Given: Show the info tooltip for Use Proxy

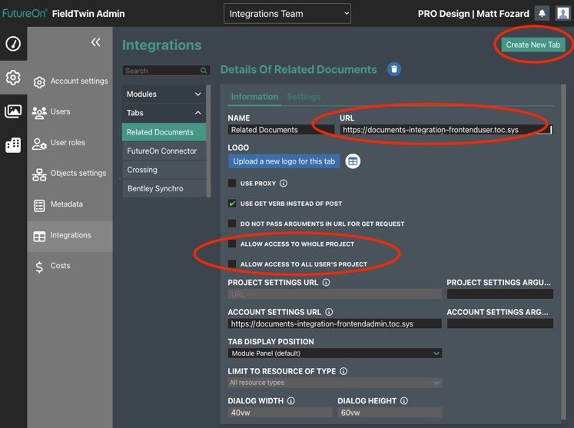Looking at the screenshot, I should click(284, 184).
